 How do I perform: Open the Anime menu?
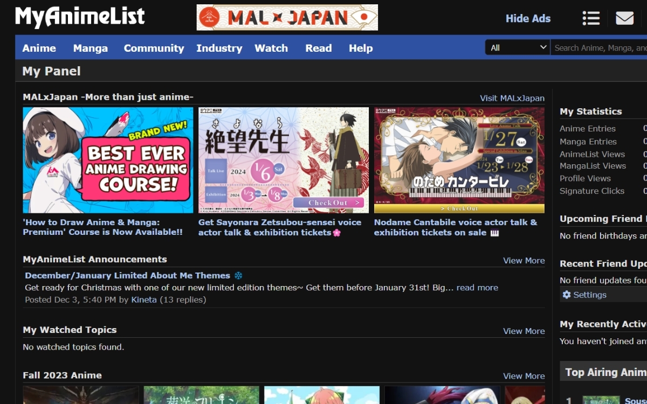coord(39,48)
